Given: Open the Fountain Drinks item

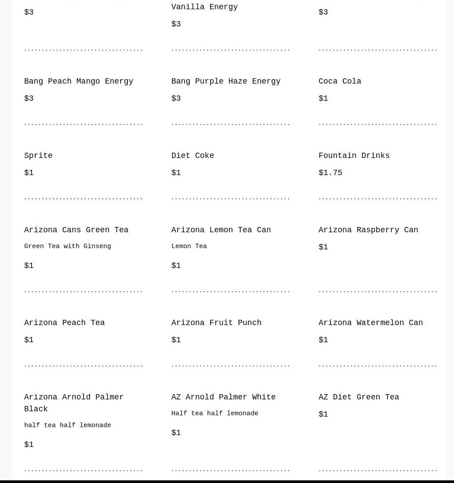Looking at the screenshot, I should 354,156.
